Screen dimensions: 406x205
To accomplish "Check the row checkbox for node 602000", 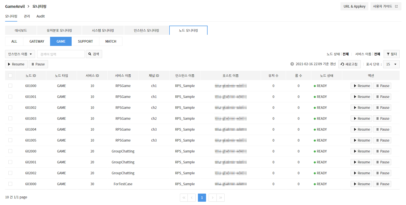I will [x=10, y=151].
